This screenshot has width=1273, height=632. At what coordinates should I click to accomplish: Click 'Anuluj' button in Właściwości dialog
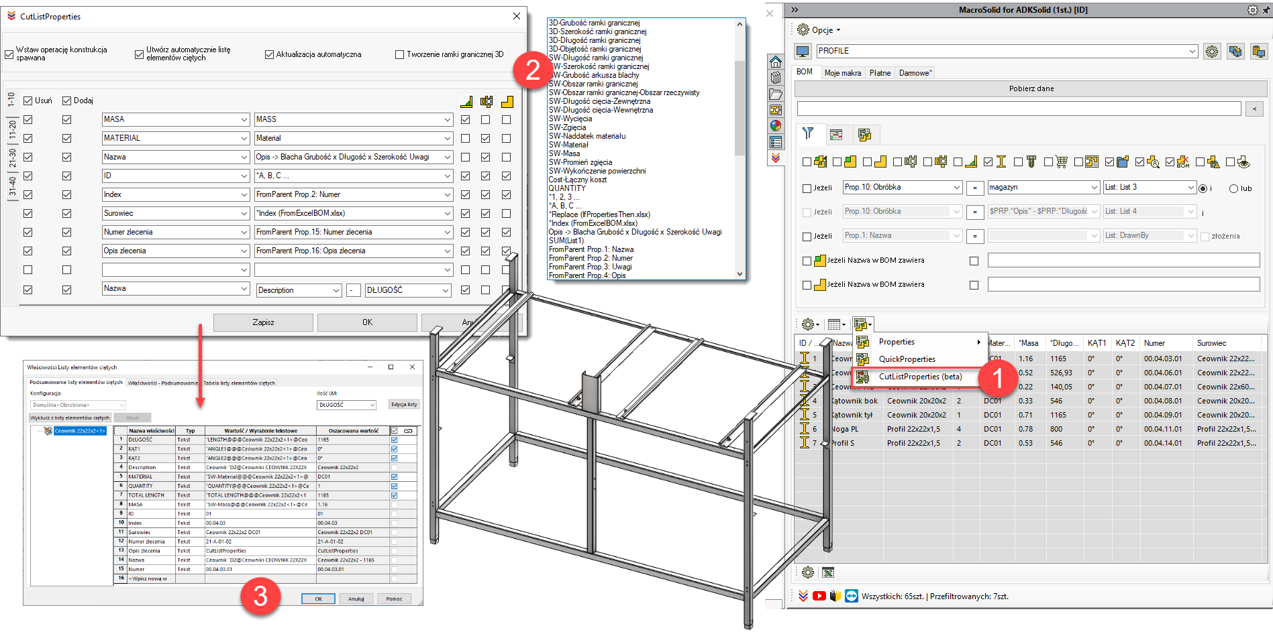click(356, 598)
